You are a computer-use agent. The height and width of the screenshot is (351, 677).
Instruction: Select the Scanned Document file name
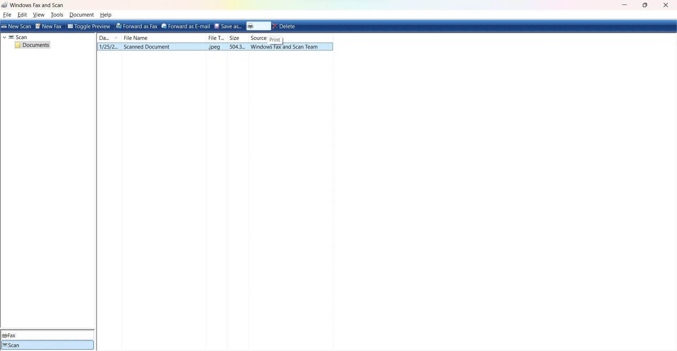(147, 47)
